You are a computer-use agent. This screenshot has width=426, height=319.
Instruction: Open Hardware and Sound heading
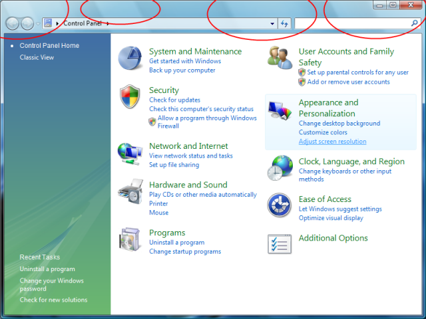[188, 185]
